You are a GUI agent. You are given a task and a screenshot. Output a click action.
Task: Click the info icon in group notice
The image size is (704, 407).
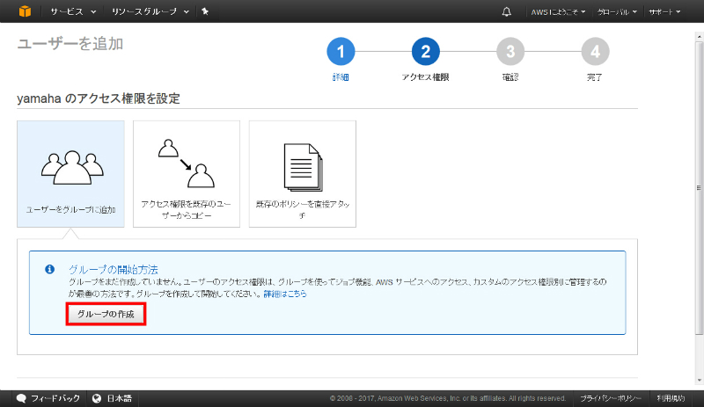click(x=50, y=269)
